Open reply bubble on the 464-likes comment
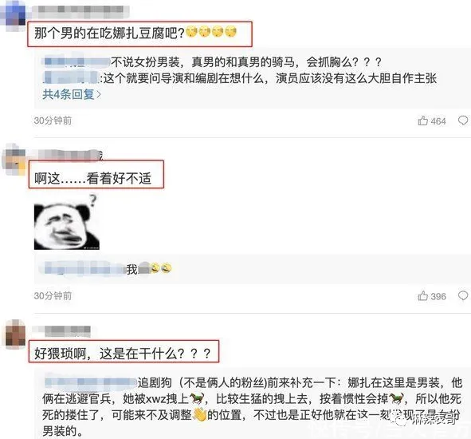 tap(462, 121)
